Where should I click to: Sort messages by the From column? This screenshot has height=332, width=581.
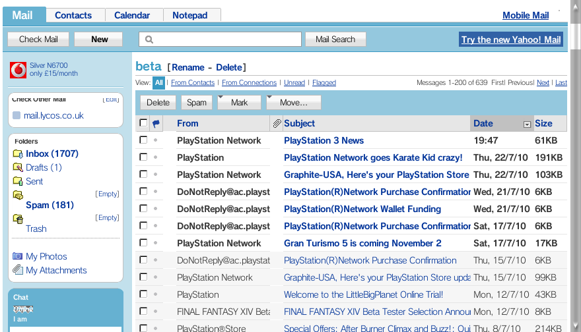click(188, 123)
